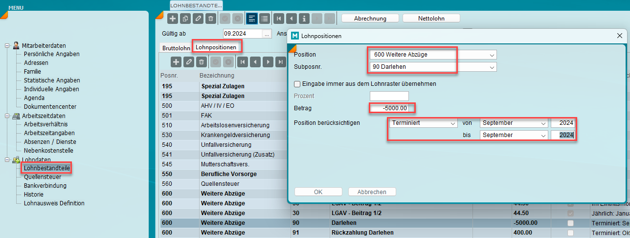Viewport: 630px width, 238px height.
Task: Click the copy record icon in main toolbar
Action: [x=185, y=19]
